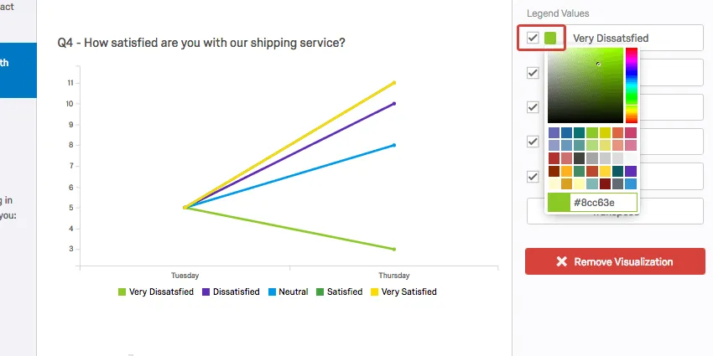
Task: Click the yellow line's Thursday data point
Action: pos(393,83)
